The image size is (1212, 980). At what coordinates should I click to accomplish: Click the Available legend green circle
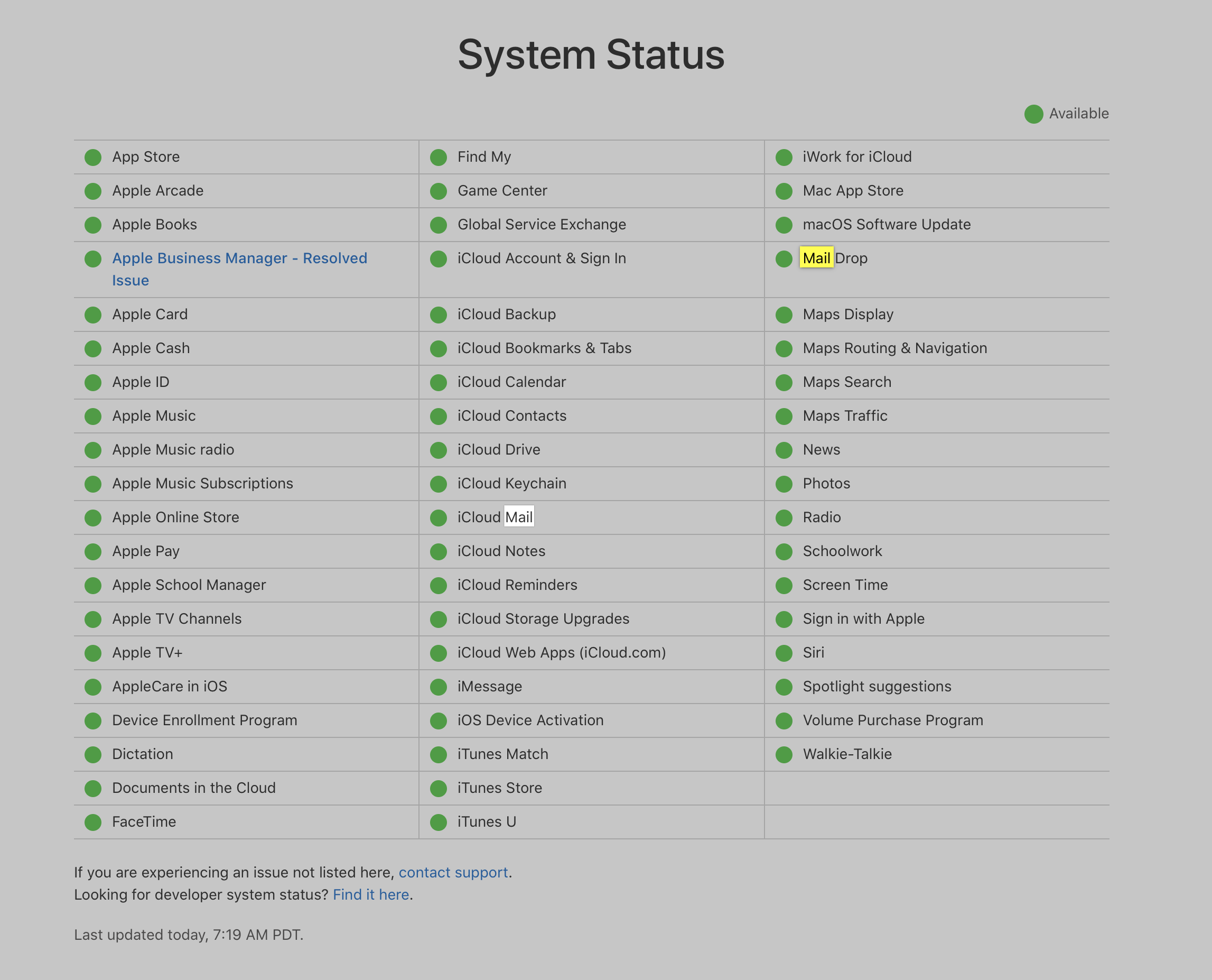(1033, 114)
